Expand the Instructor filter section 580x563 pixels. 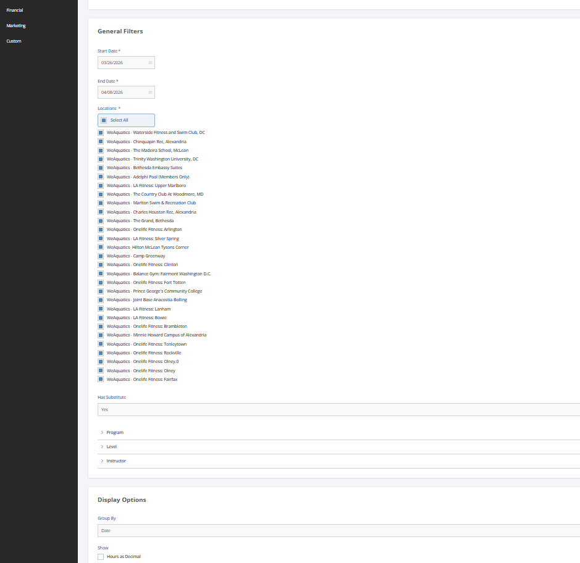tap(116, 461)
